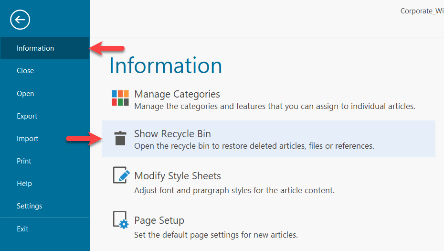Open the Open section in the sidebar
The image size is (444, 251).
[x=25, y=94]
